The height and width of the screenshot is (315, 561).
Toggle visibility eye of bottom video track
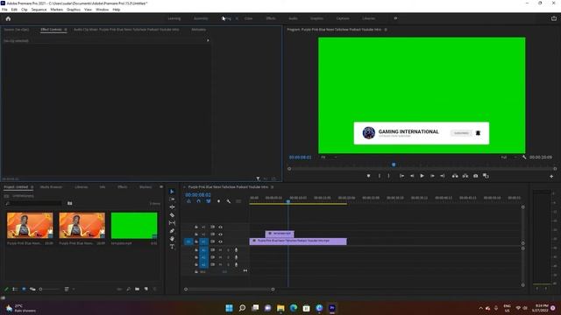click(220, 241)
